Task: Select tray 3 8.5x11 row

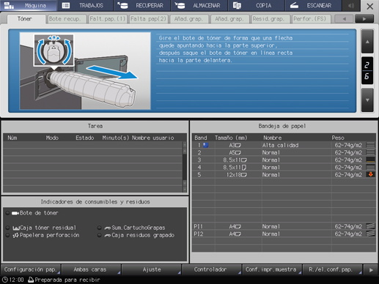Action: [284, 160]
